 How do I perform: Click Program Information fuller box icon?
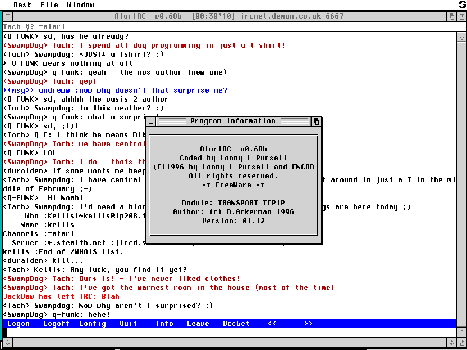(x=317, y=121)
